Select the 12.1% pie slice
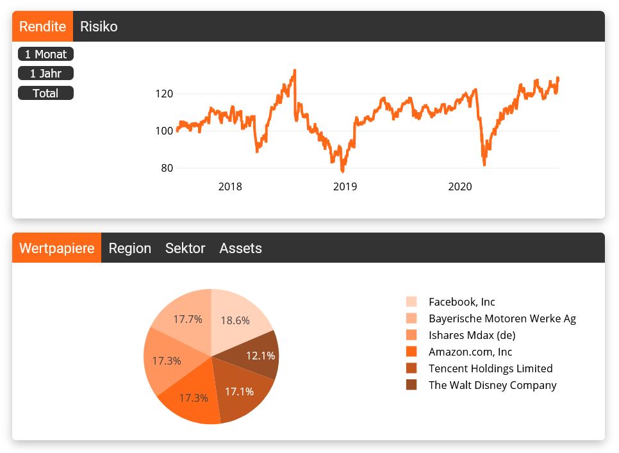This screenshot has height=453, width=619. point(260,355)
